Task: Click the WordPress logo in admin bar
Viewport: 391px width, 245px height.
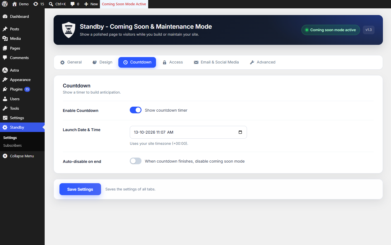Action: [5, 4]
